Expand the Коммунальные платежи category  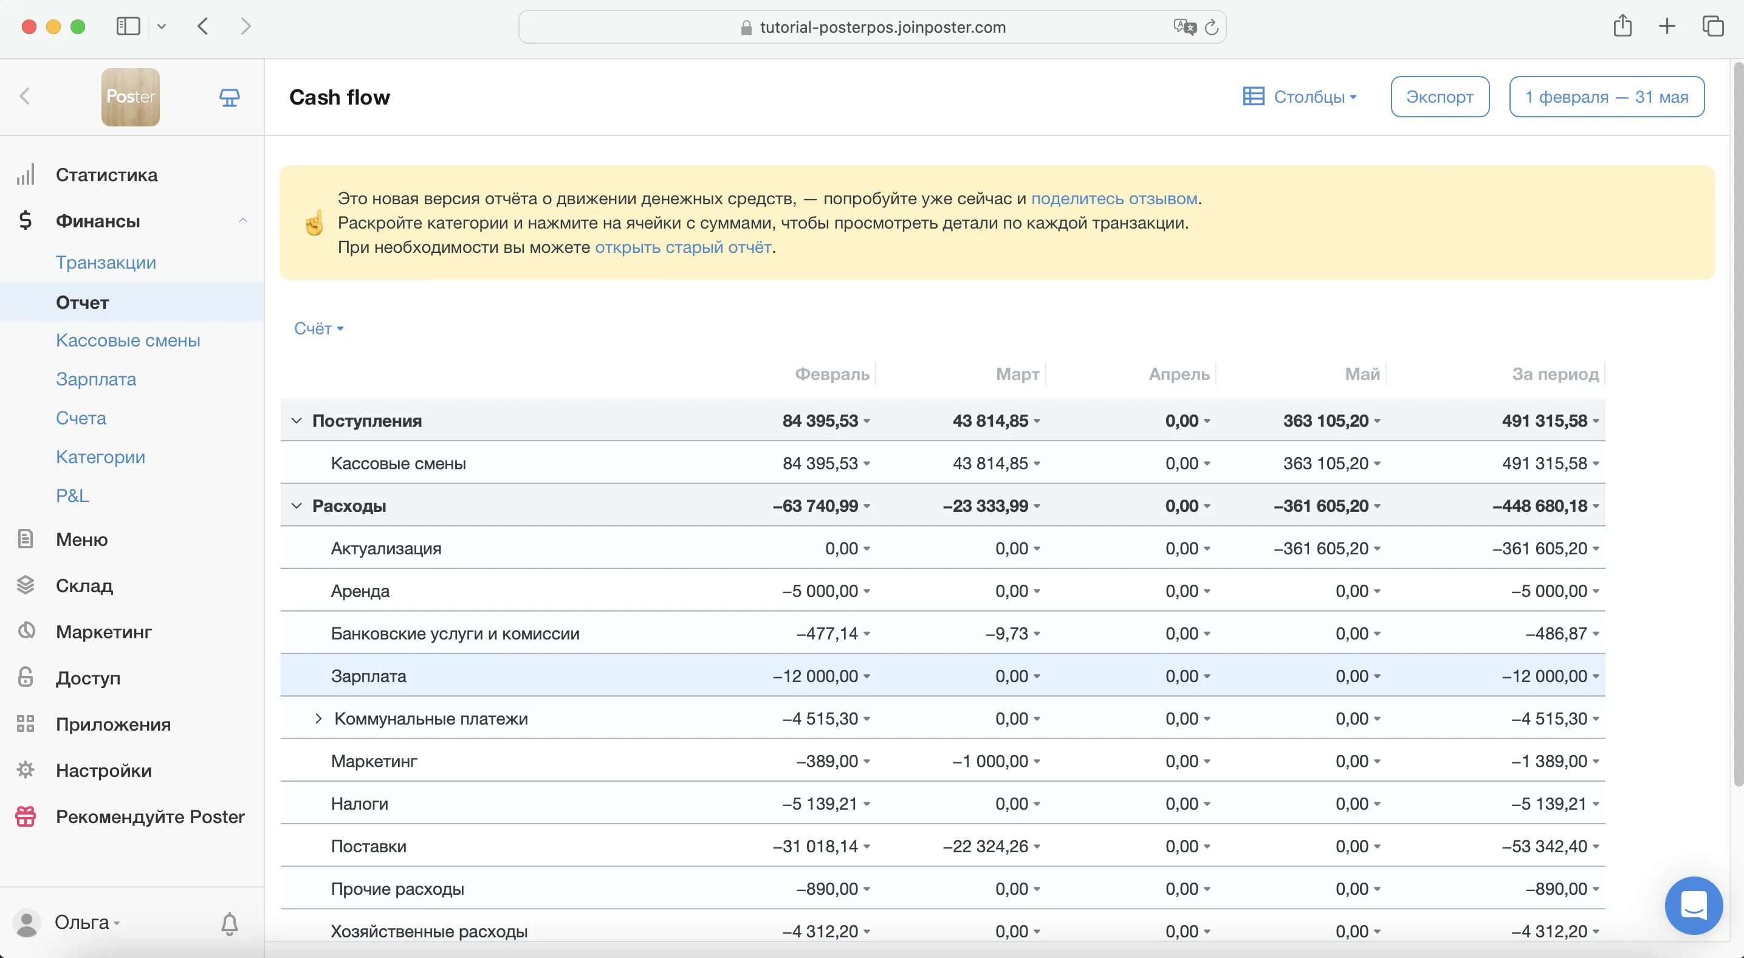click(x=318, y=718)
